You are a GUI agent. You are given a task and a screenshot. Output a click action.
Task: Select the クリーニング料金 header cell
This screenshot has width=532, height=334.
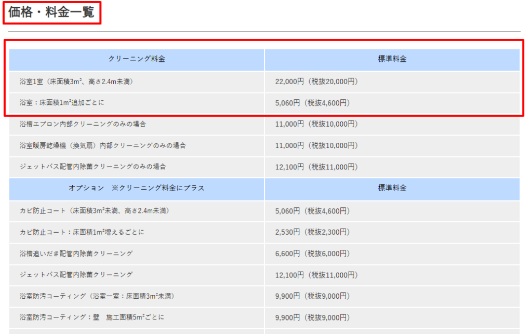point(137,59)
